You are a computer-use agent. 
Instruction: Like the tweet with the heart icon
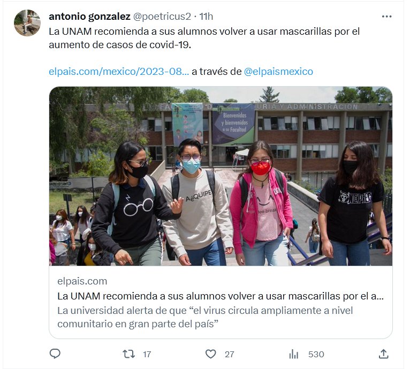pyautogui.click(x=210, y=354)
